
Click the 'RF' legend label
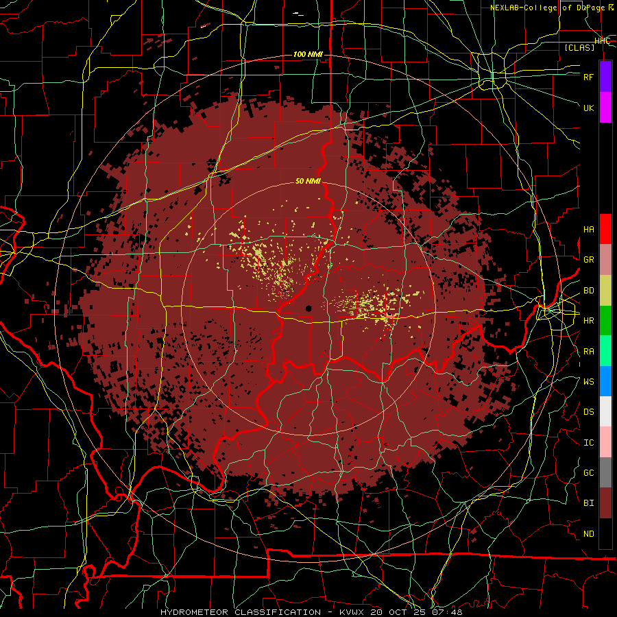[x=588, y=77]
